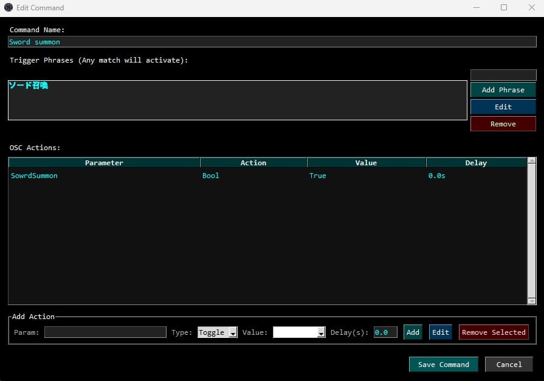Open the Type dropdown showing Toggle
The height and width of the screenshot is (381, 544).
(218, 332)
